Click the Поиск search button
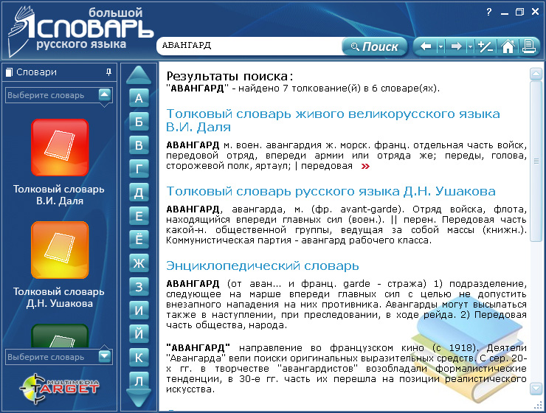Screen dimensions: 546x413 [374, 46]
